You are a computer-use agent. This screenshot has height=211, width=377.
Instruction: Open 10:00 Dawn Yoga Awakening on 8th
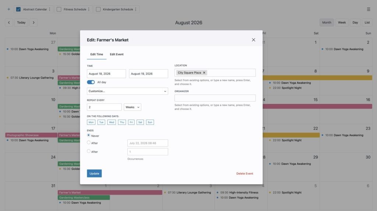(x=290, y=83)
